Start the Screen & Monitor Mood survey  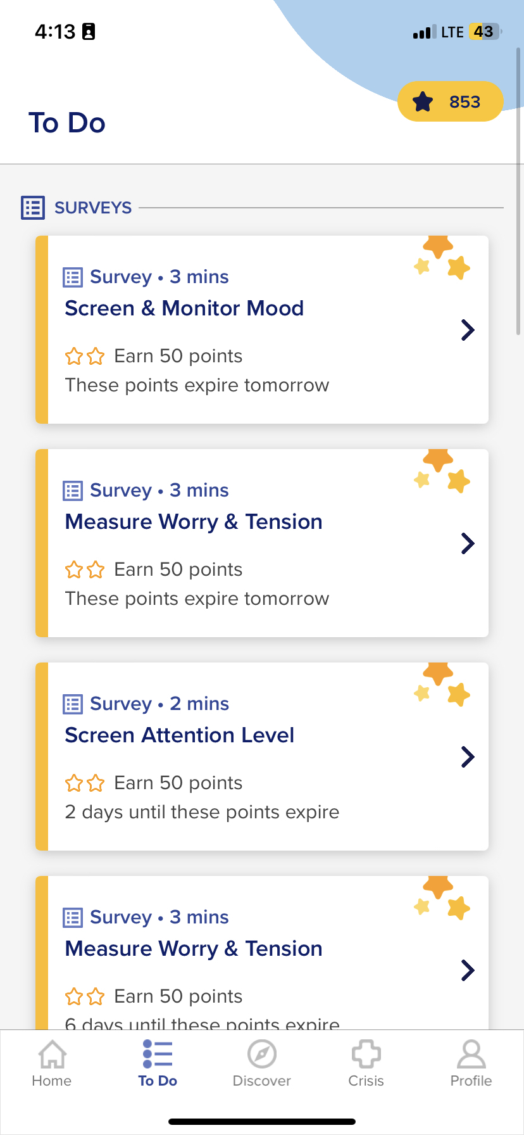coord(262,329)
